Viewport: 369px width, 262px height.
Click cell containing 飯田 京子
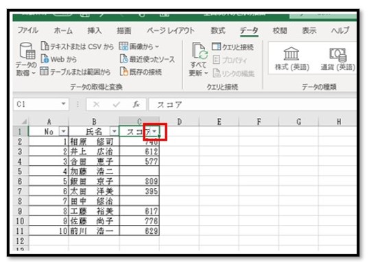[x=94, y=181]
